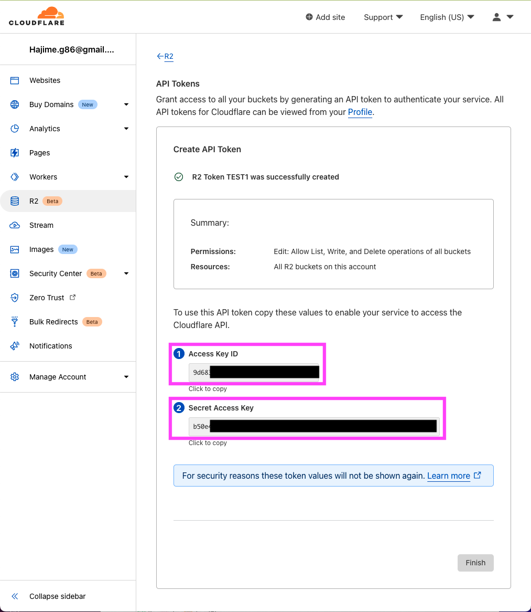Click the Cloudflare logo
531x612 pixels.
[35, 16]
